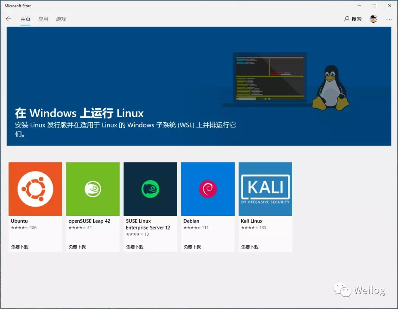Click SUSE Linux Enterprise Server 12 title
Image resolution: width=398 pixels, height=309 pixels.
pos(148,224)
